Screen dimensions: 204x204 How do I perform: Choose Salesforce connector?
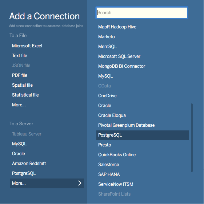click(x=108, y=165)
